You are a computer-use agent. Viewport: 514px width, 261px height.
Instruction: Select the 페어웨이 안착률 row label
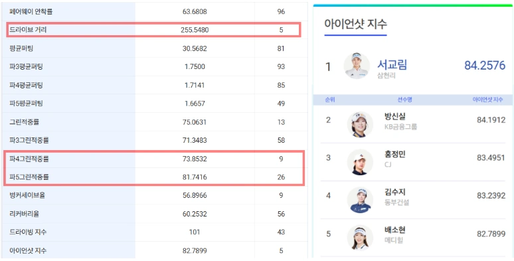point(31,12)
